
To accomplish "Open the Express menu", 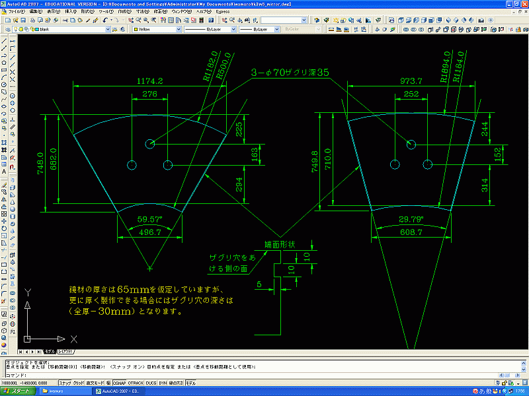I will [x=223, y=11].
